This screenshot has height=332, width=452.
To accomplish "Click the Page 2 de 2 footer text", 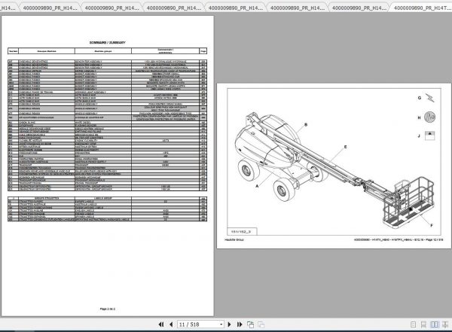I will pyautogui.click(x=108, y=309).
